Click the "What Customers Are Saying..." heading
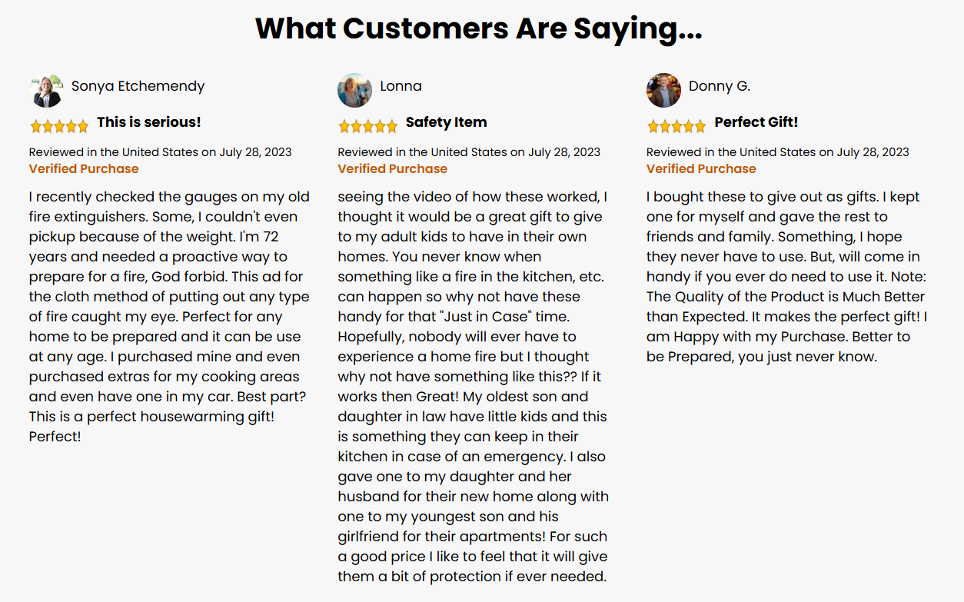 click(479, 29)
